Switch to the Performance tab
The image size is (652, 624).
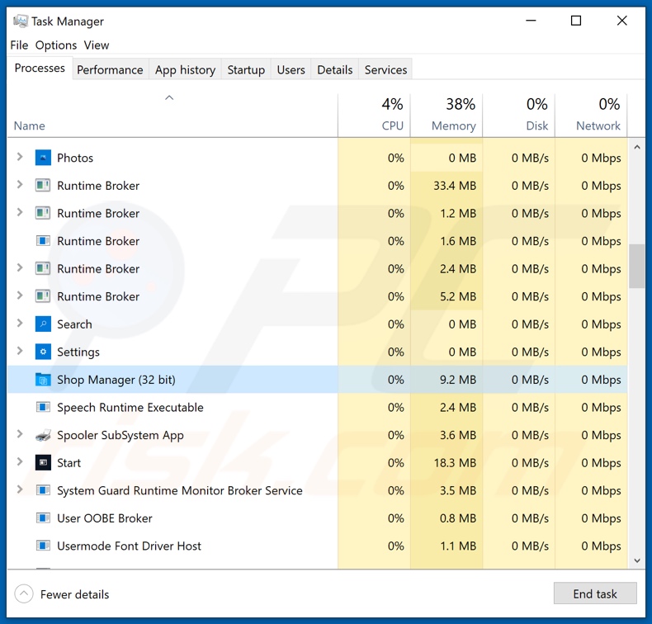pos(110,70)
